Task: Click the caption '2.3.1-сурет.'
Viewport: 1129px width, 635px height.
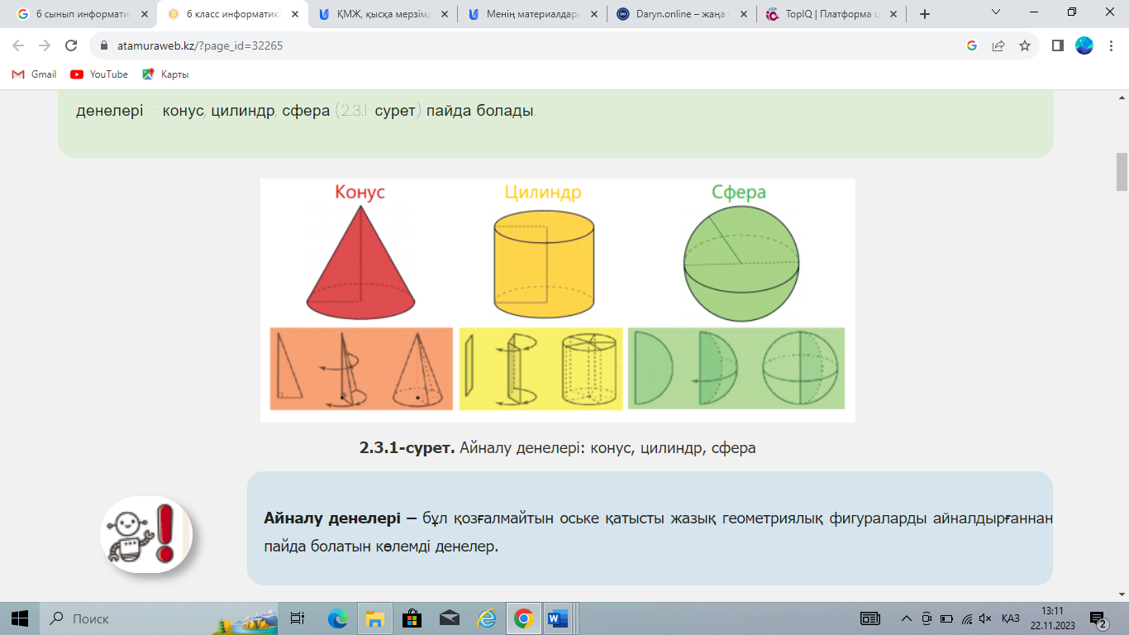Action: 407,448
